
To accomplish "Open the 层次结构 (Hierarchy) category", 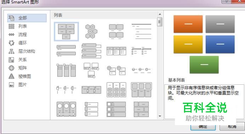I will pyautogui.click(x=22, y=51).
